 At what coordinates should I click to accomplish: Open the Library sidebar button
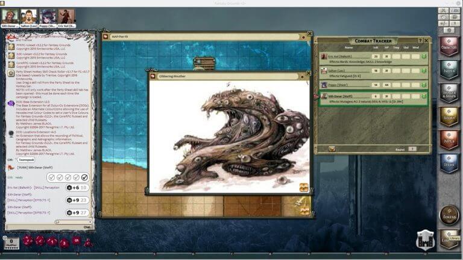pyautogui.click(x=450, y=239)
